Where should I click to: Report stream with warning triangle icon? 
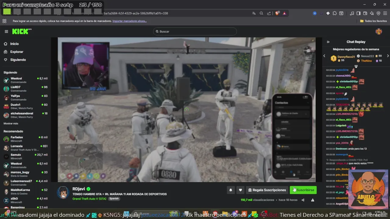point(313,200)
